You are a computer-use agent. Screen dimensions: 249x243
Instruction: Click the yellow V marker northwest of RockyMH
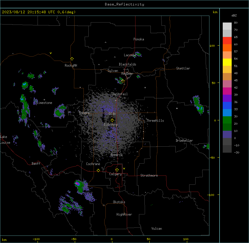coord(51,53)
